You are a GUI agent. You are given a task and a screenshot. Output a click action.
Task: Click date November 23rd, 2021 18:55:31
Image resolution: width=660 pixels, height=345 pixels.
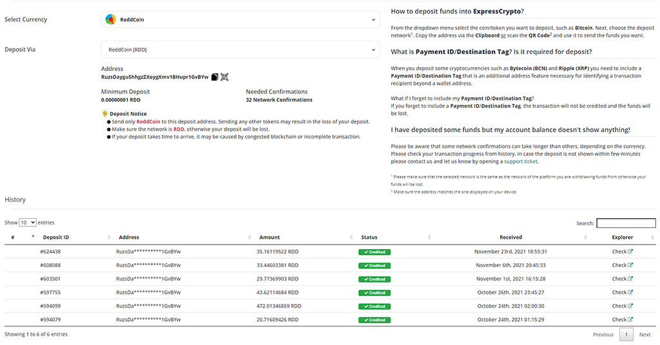[510, 252]
